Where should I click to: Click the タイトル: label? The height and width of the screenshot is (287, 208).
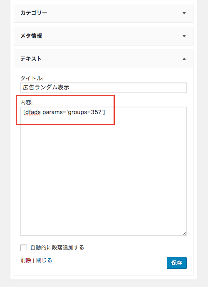click(x=32, y=78)
